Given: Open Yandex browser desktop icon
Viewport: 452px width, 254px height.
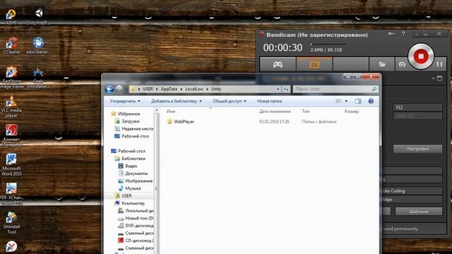Looking at the screenshot, I should click(11, 247).
